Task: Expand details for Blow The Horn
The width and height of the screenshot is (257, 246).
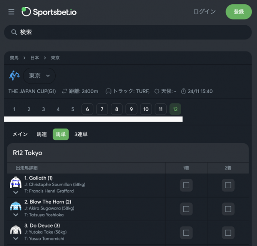Action: click(16, 215)
